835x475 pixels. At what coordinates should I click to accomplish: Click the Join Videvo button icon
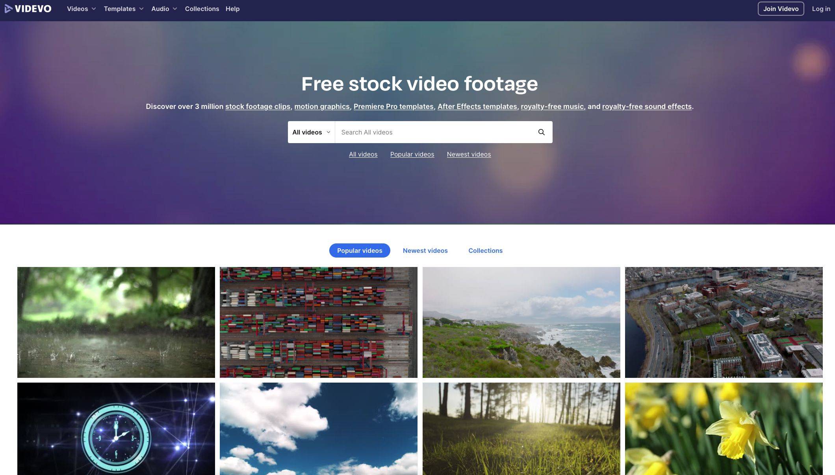tap(781, 8)
